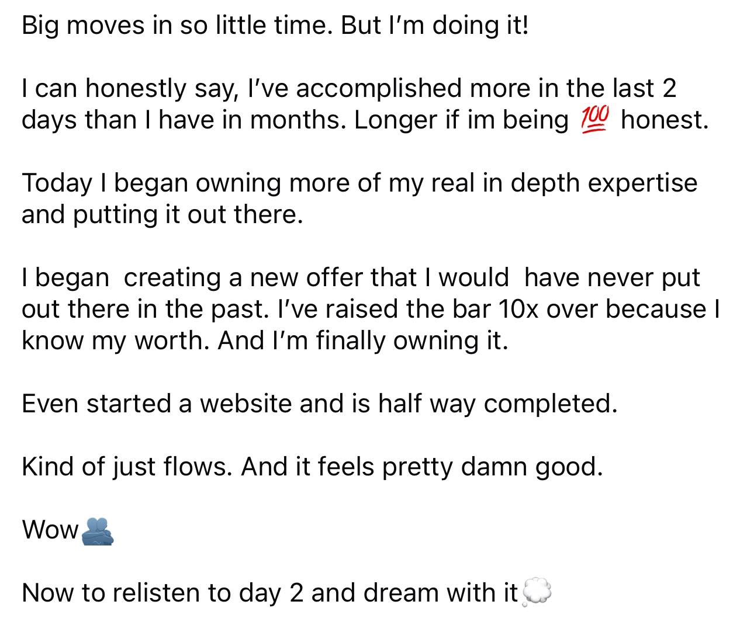
Task: Click the words 'pretty damn good.'
Action: [x=492, y=467]
